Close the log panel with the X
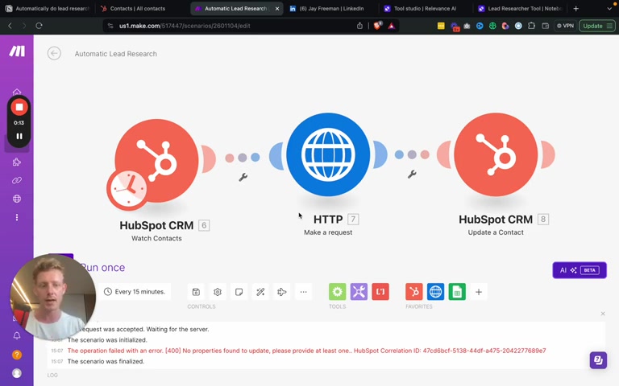This screenshot has height=386, width=619. click(603, 314)
